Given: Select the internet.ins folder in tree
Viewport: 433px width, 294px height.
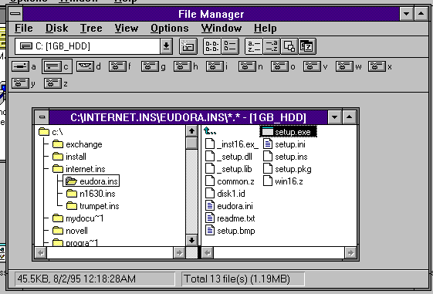Looking at the screenshot, I should (x=79, y=169).
